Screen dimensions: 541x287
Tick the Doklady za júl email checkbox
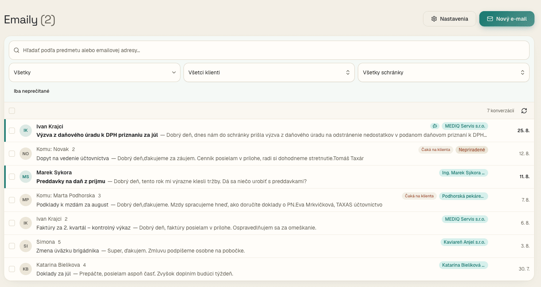coord(12,269)
